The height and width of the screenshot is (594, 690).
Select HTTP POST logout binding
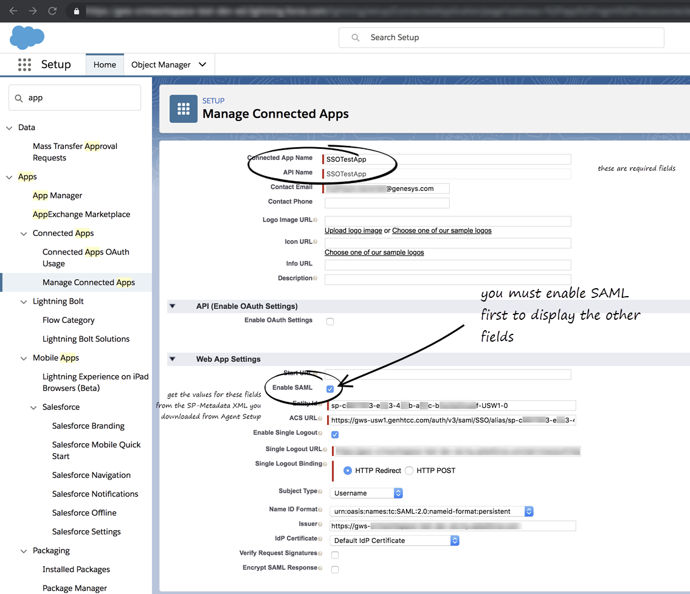pyautogui.click(x=409, y=471)
